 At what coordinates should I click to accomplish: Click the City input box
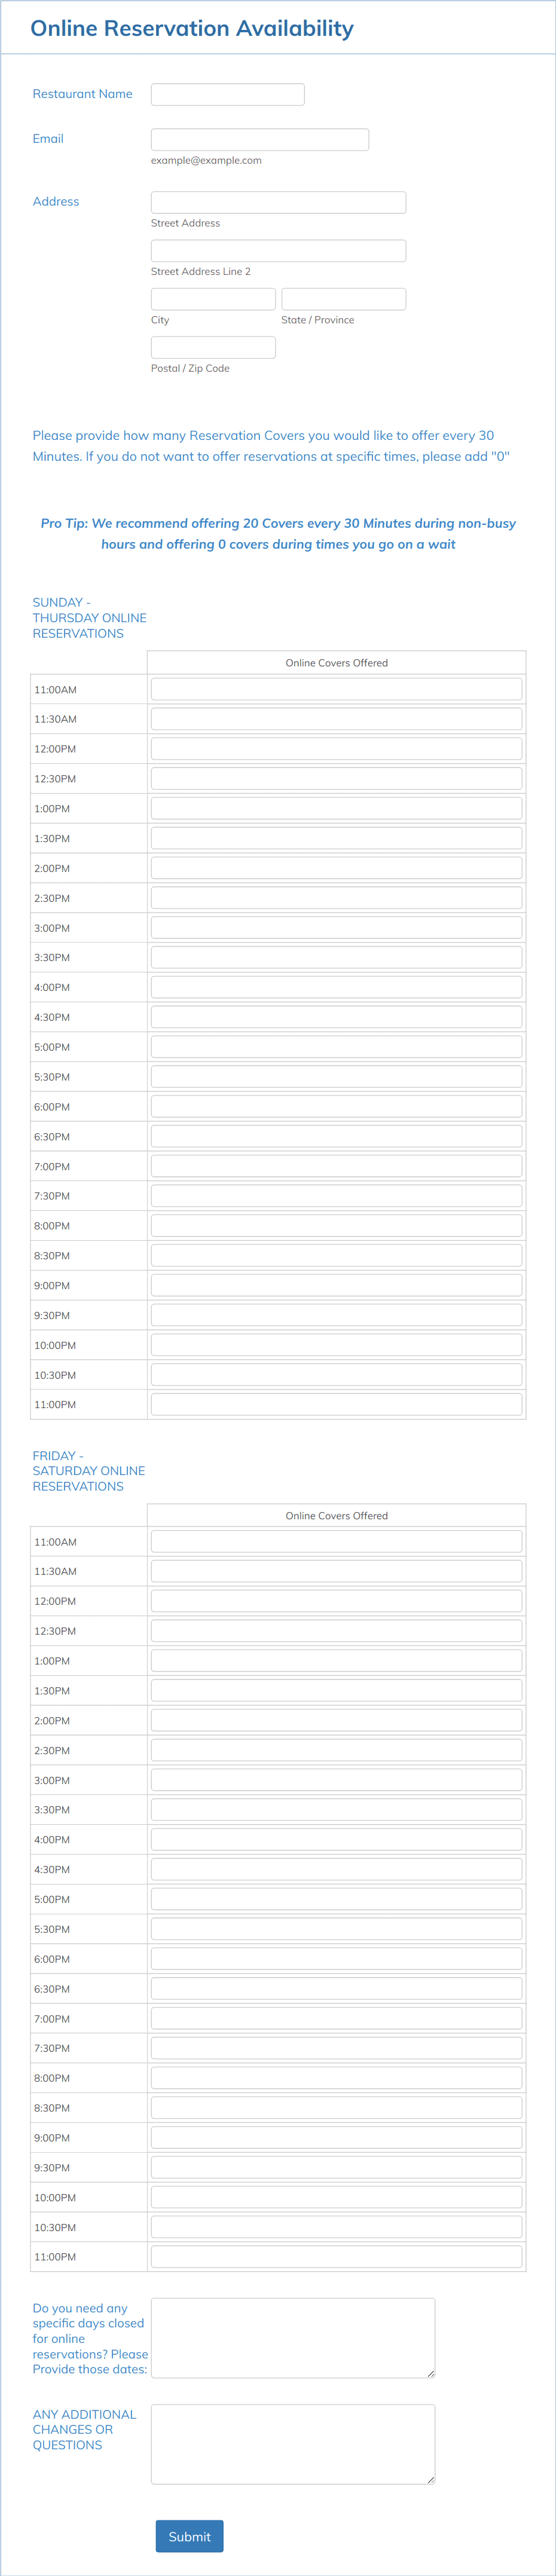tap(213, 298)
